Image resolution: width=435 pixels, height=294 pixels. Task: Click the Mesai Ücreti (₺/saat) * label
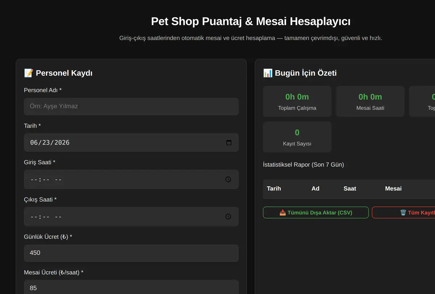tap(54, 272)
